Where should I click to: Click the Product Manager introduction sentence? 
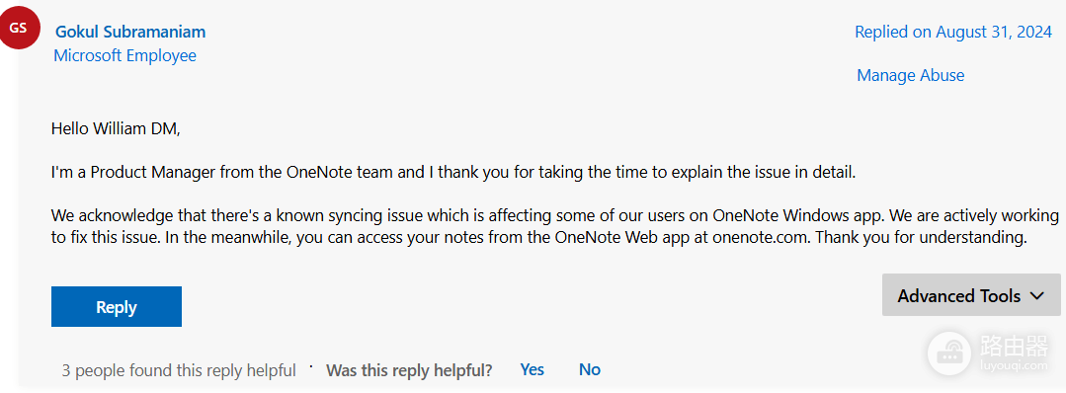click(453, 173)
